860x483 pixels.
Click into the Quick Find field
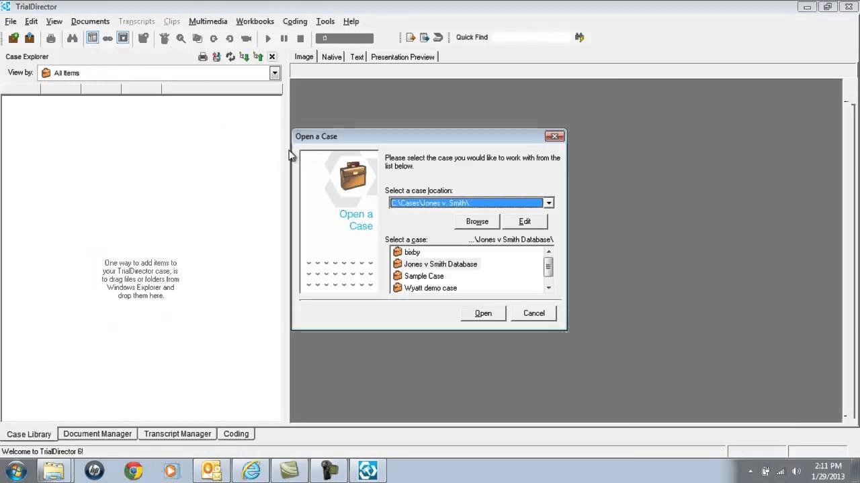pyautogui.click(x=531, y=38)
